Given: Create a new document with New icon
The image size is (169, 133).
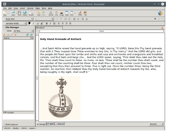Looking at the screenshot, I should point(5,13).
